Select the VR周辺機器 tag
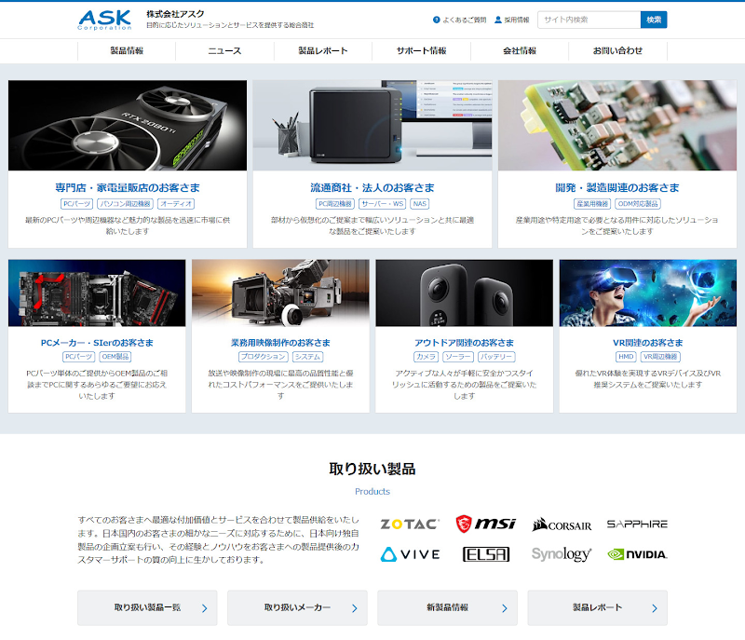 point(660,357)
